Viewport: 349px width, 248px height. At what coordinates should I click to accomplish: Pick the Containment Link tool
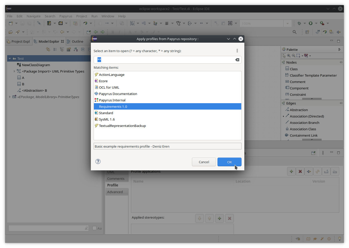click(301, 135)
